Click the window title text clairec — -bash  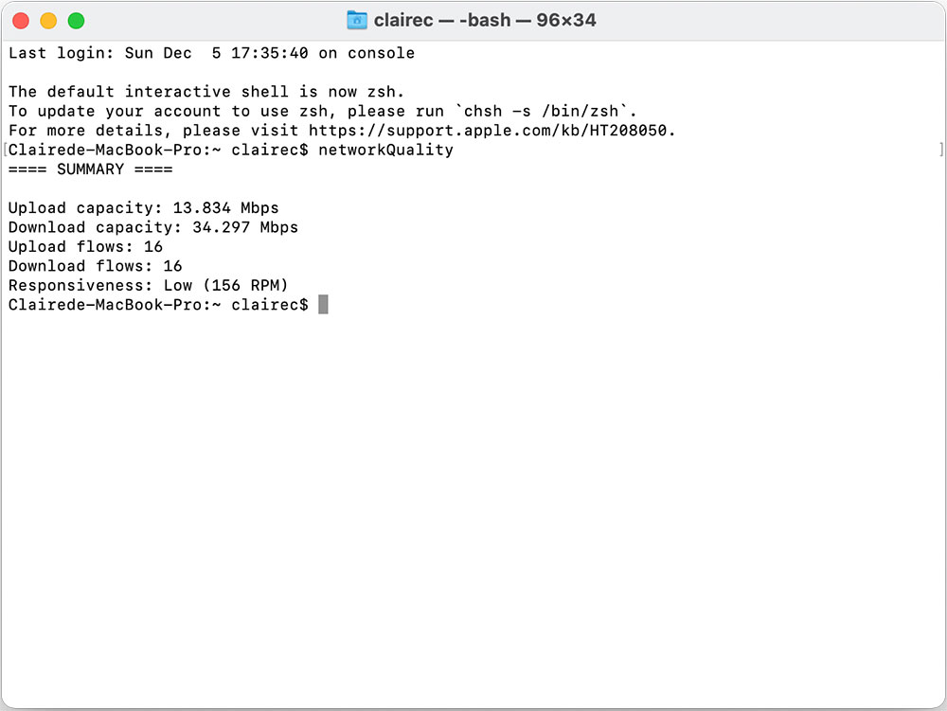(x=442, y=20)
